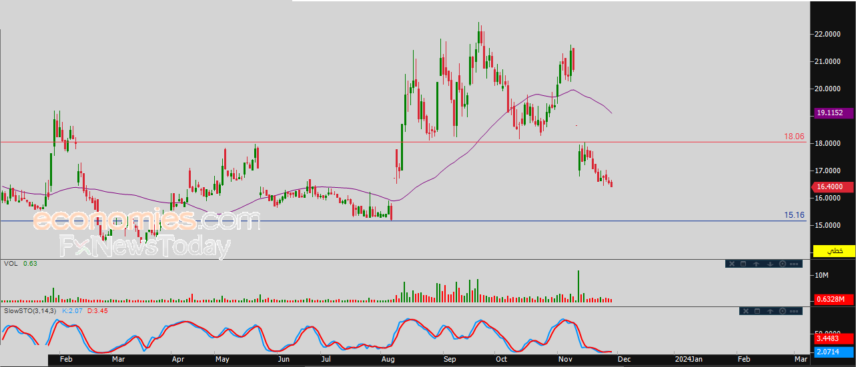This screenshot has width=856, height=367.
Task: Click the 18.06 resistance line label
Action: [794, 136]
